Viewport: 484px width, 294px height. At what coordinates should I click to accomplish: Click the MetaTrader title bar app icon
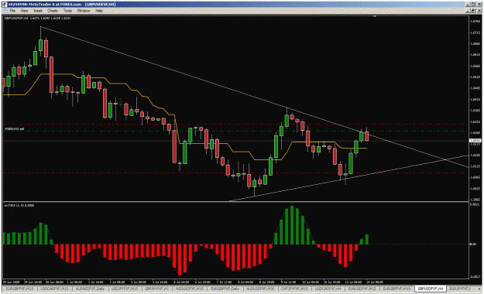click(5, 5)
